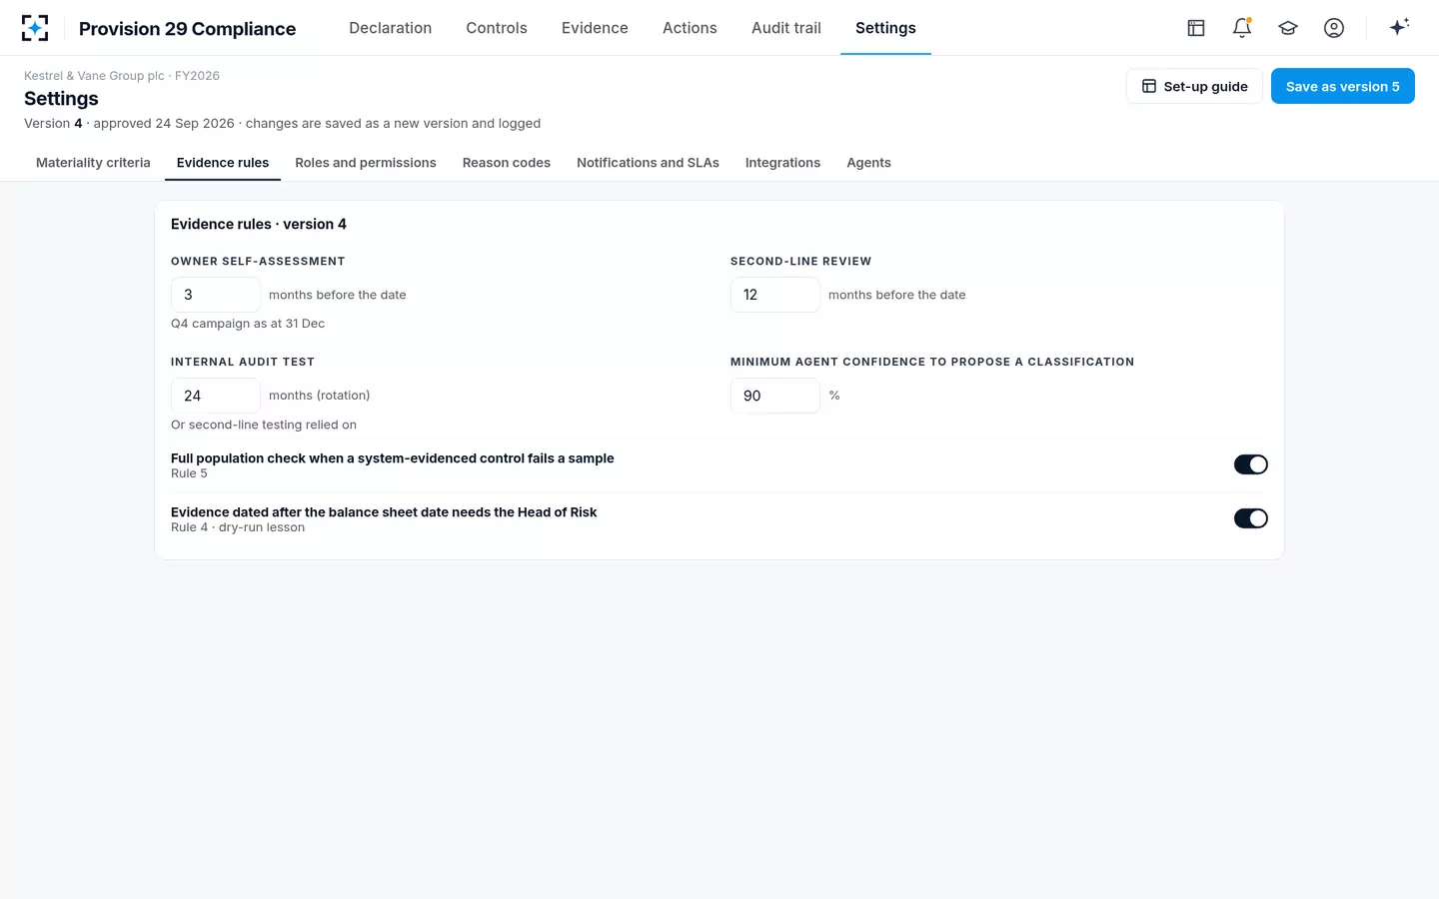Click the Settings page heading
1439x899 pixels.
(61, 99)
